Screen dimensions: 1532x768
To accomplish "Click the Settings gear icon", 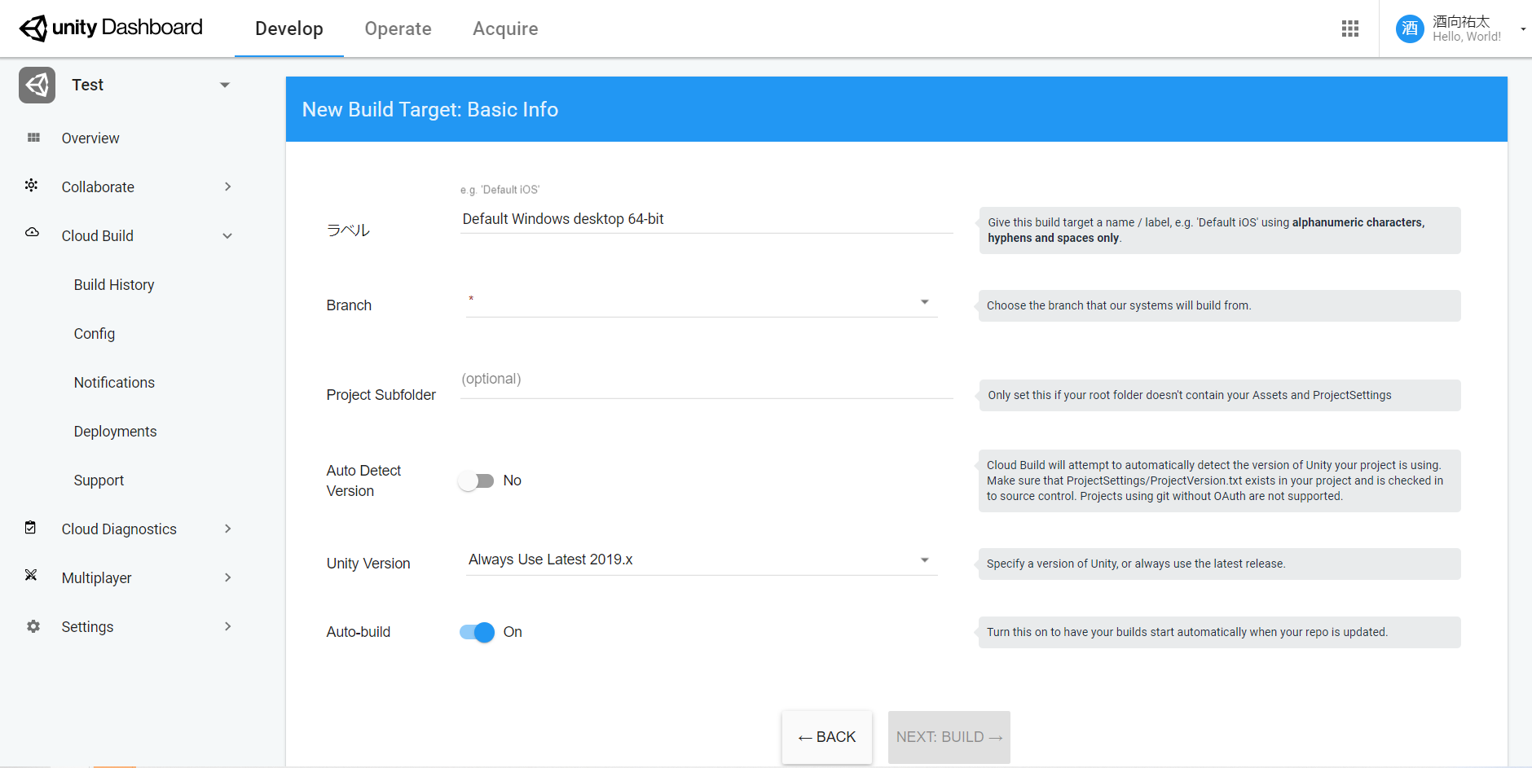I will tap(33, 626).
